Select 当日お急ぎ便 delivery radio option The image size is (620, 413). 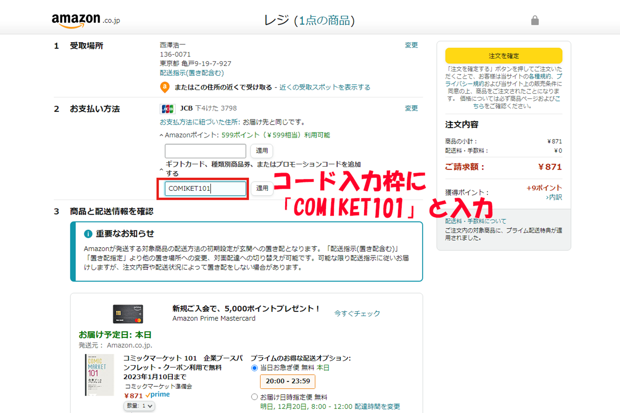click(x=255, y=368)
